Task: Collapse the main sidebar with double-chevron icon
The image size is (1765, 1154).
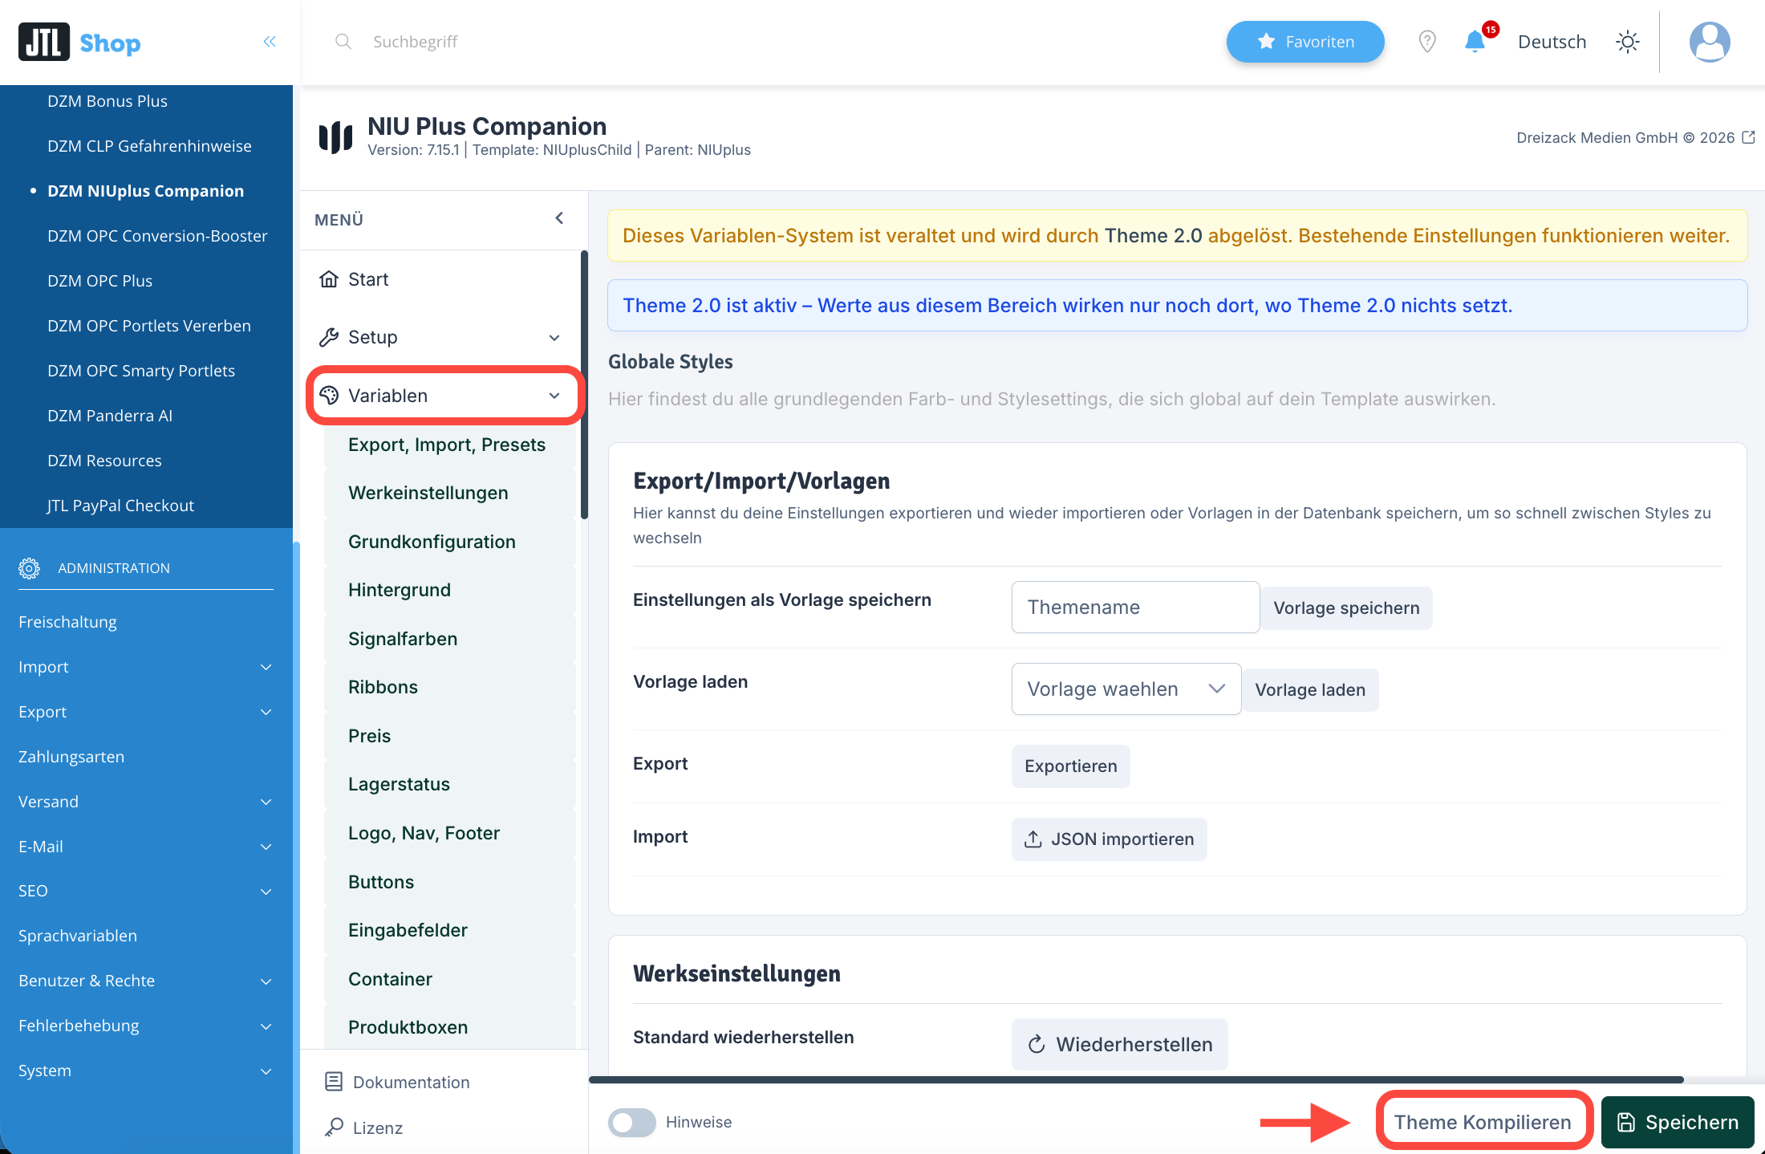Action: [270, 42]
